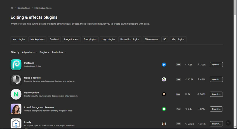Like Noise & Texture via heart icon

(186, 79)
